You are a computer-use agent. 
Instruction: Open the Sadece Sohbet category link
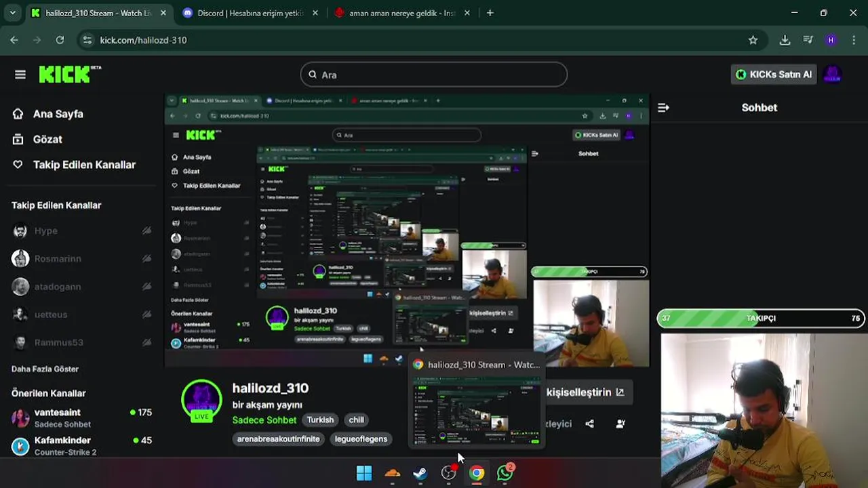point(264,420)
